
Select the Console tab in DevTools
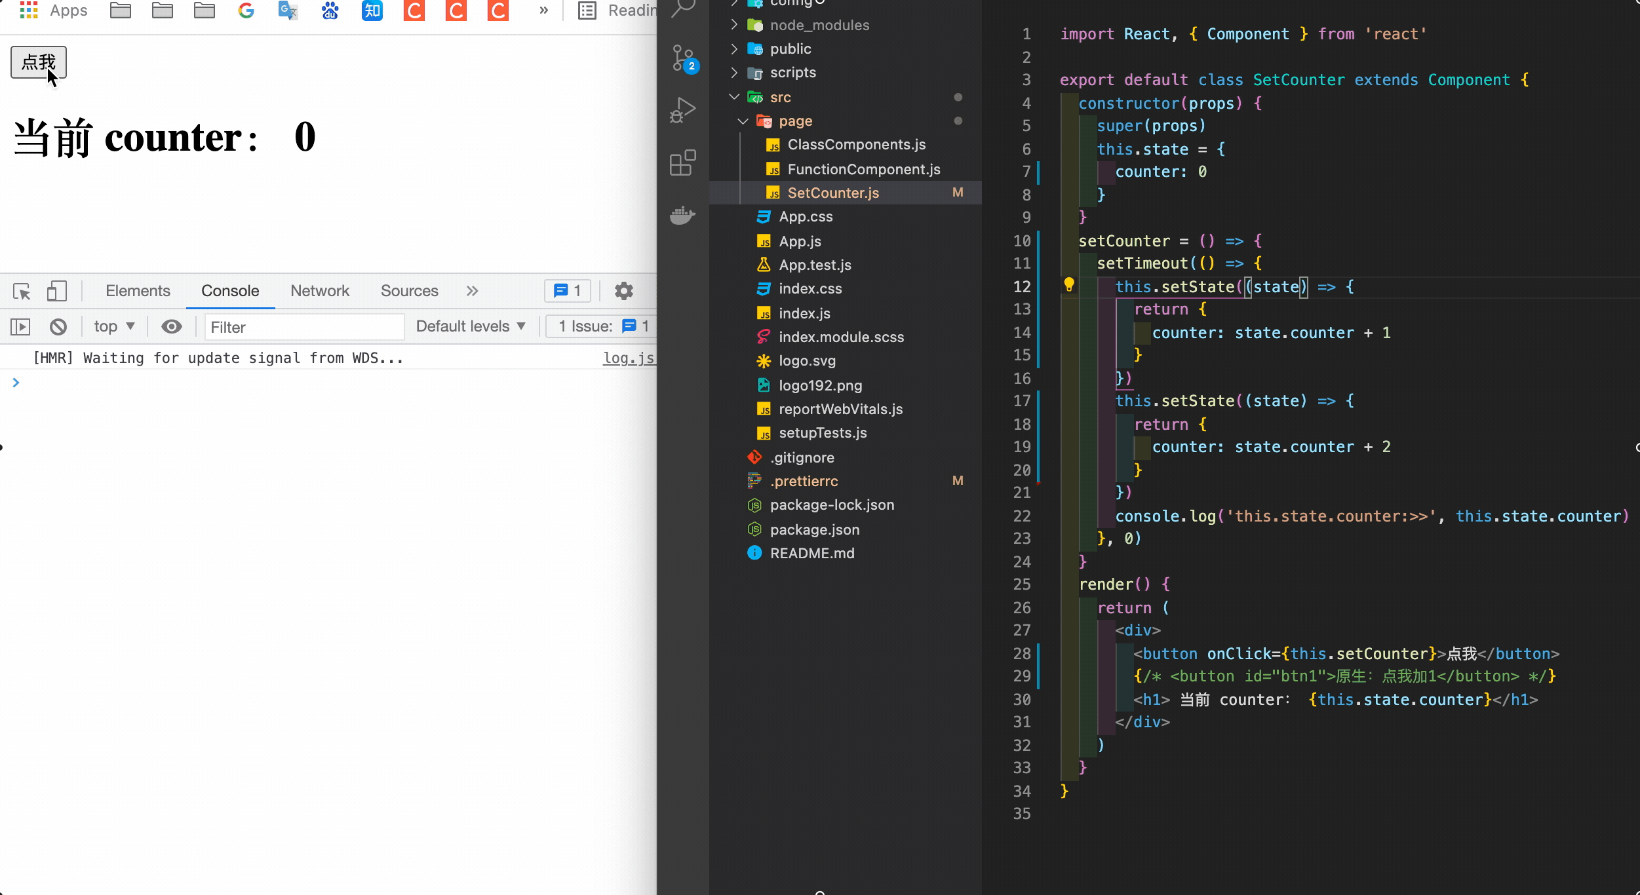(x=229, y=290)
